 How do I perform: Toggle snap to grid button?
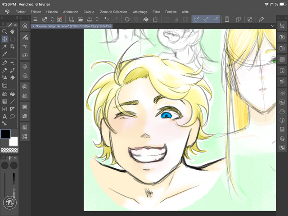click(x=216, y=19)
